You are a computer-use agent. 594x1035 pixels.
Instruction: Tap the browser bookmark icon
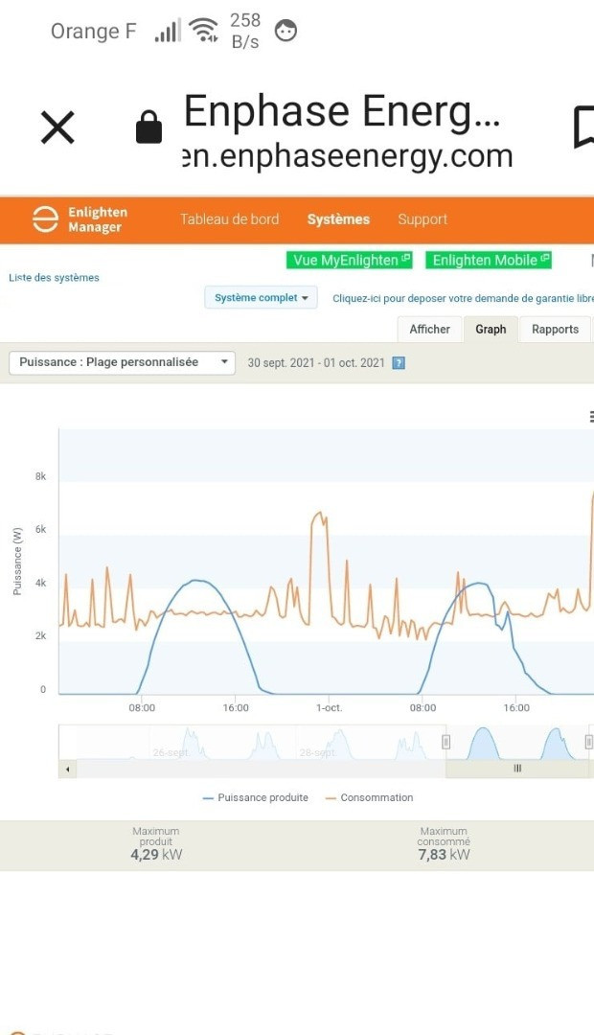pyautogui.click(x=583, y=127)
